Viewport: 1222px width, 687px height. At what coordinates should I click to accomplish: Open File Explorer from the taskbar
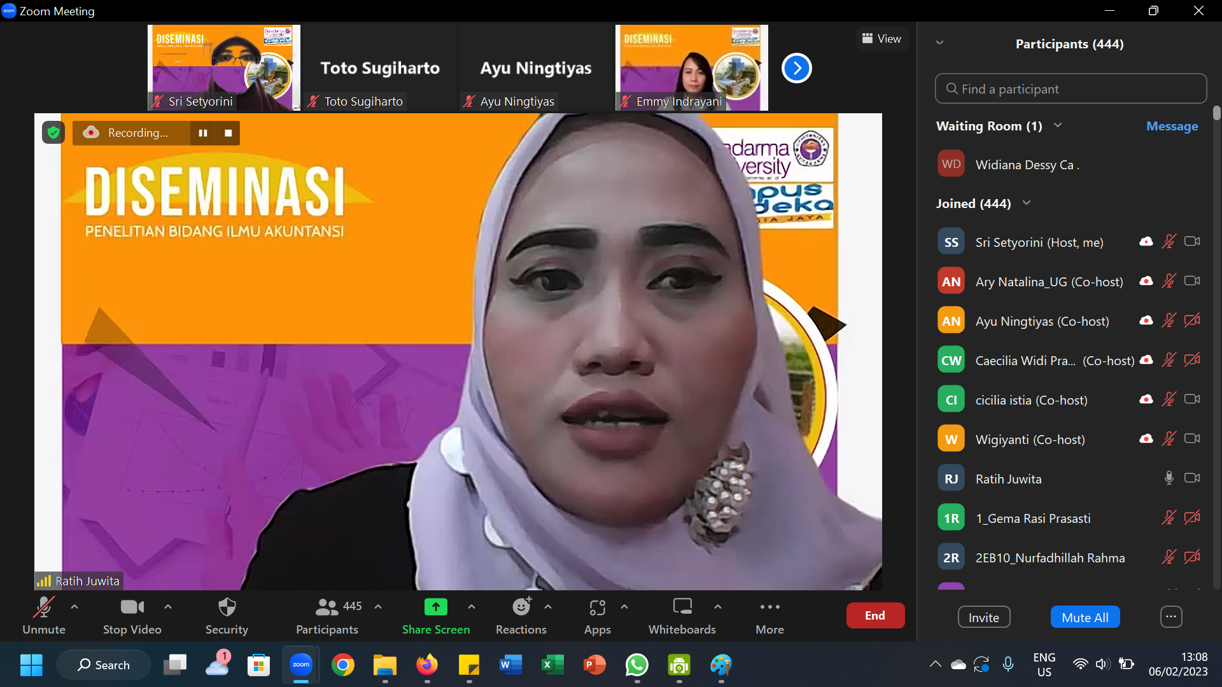point(384,665)
